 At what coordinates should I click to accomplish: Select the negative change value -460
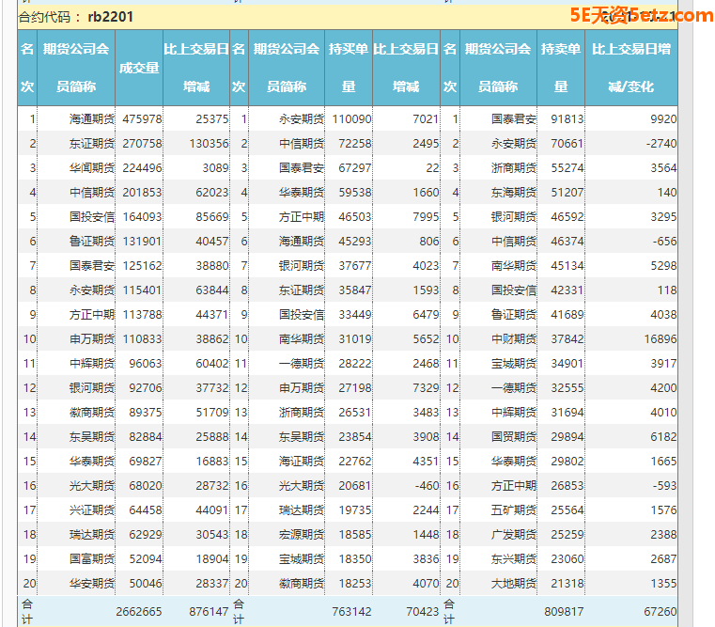click(x=427, y=486)
